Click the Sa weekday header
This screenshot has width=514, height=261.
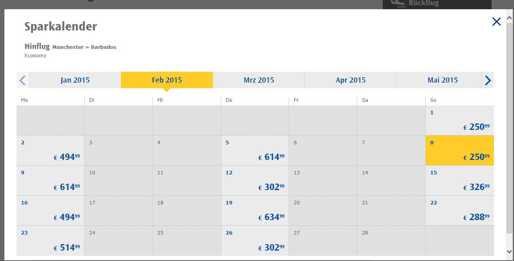click(365, 100)
